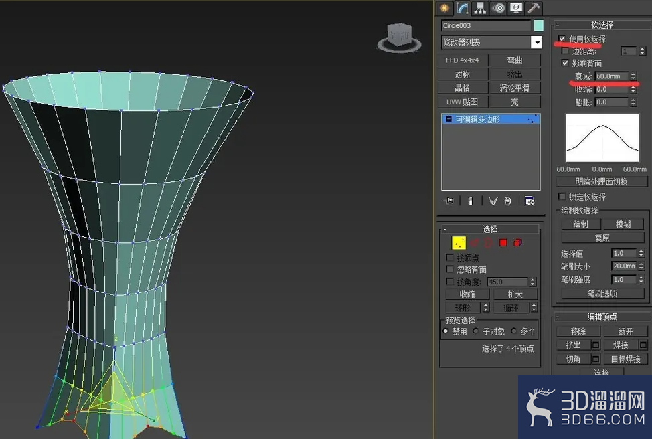Adjust the 按角度 spinner arrows
Image resolution: width=652 pixels, height=439 pixels.
pos(533,282)
